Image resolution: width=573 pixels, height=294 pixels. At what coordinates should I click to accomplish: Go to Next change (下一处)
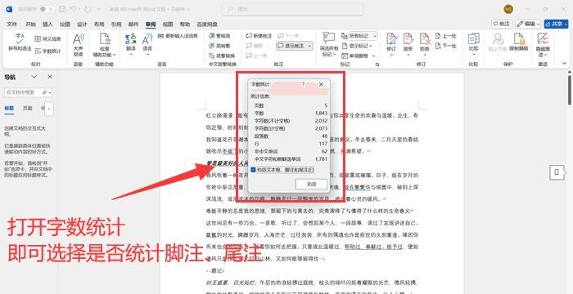pos(446,46)
